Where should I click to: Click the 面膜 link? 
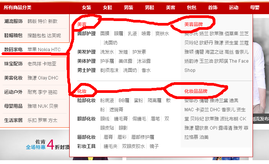pyautogui.click(x=105, y=34)
